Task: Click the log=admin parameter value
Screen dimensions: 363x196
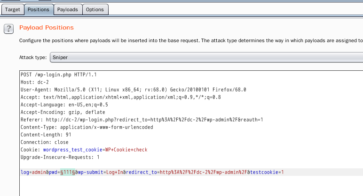Action: pos(39,172)
